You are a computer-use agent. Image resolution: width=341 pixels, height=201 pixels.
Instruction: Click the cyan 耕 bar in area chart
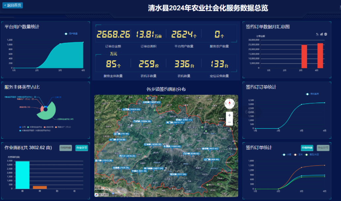[22, 175]
